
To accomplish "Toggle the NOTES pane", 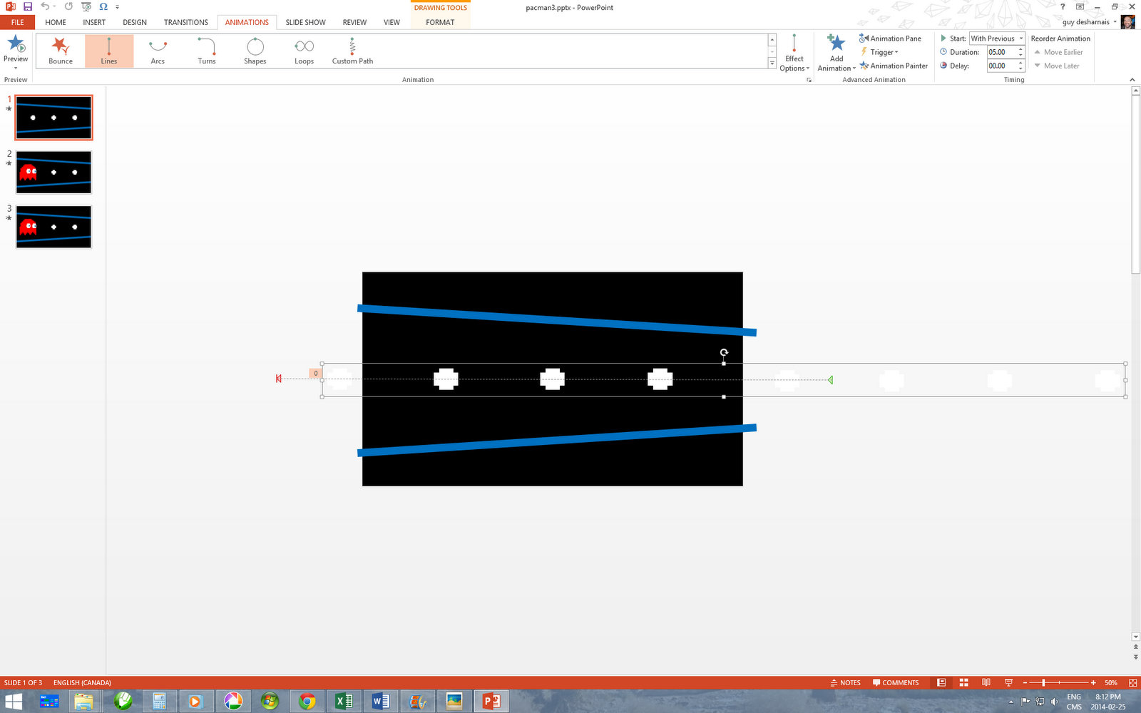I will tap(845, 682).
